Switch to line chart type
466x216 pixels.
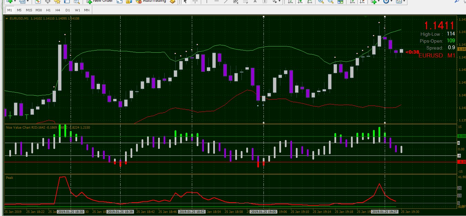click(x=310, y=1)
